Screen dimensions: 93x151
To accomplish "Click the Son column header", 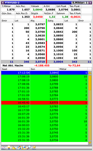I will 44,69.
